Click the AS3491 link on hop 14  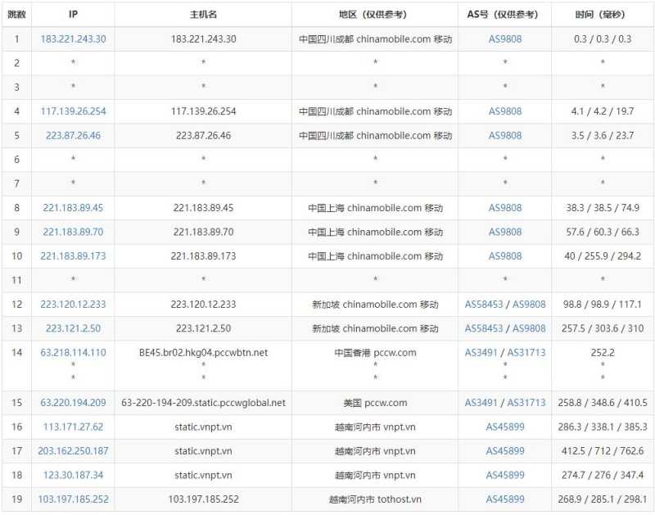pos(480,353)
